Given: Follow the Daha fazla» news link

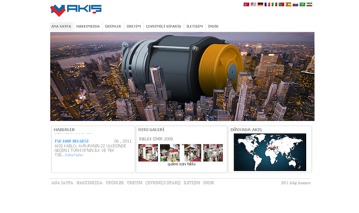Looking at the screenshot, I should click(x=74, y=155).
